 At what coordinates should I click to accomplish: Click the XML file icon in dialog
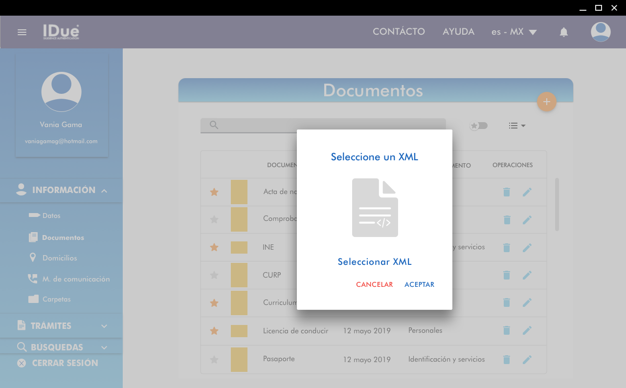tap(375, 208)
